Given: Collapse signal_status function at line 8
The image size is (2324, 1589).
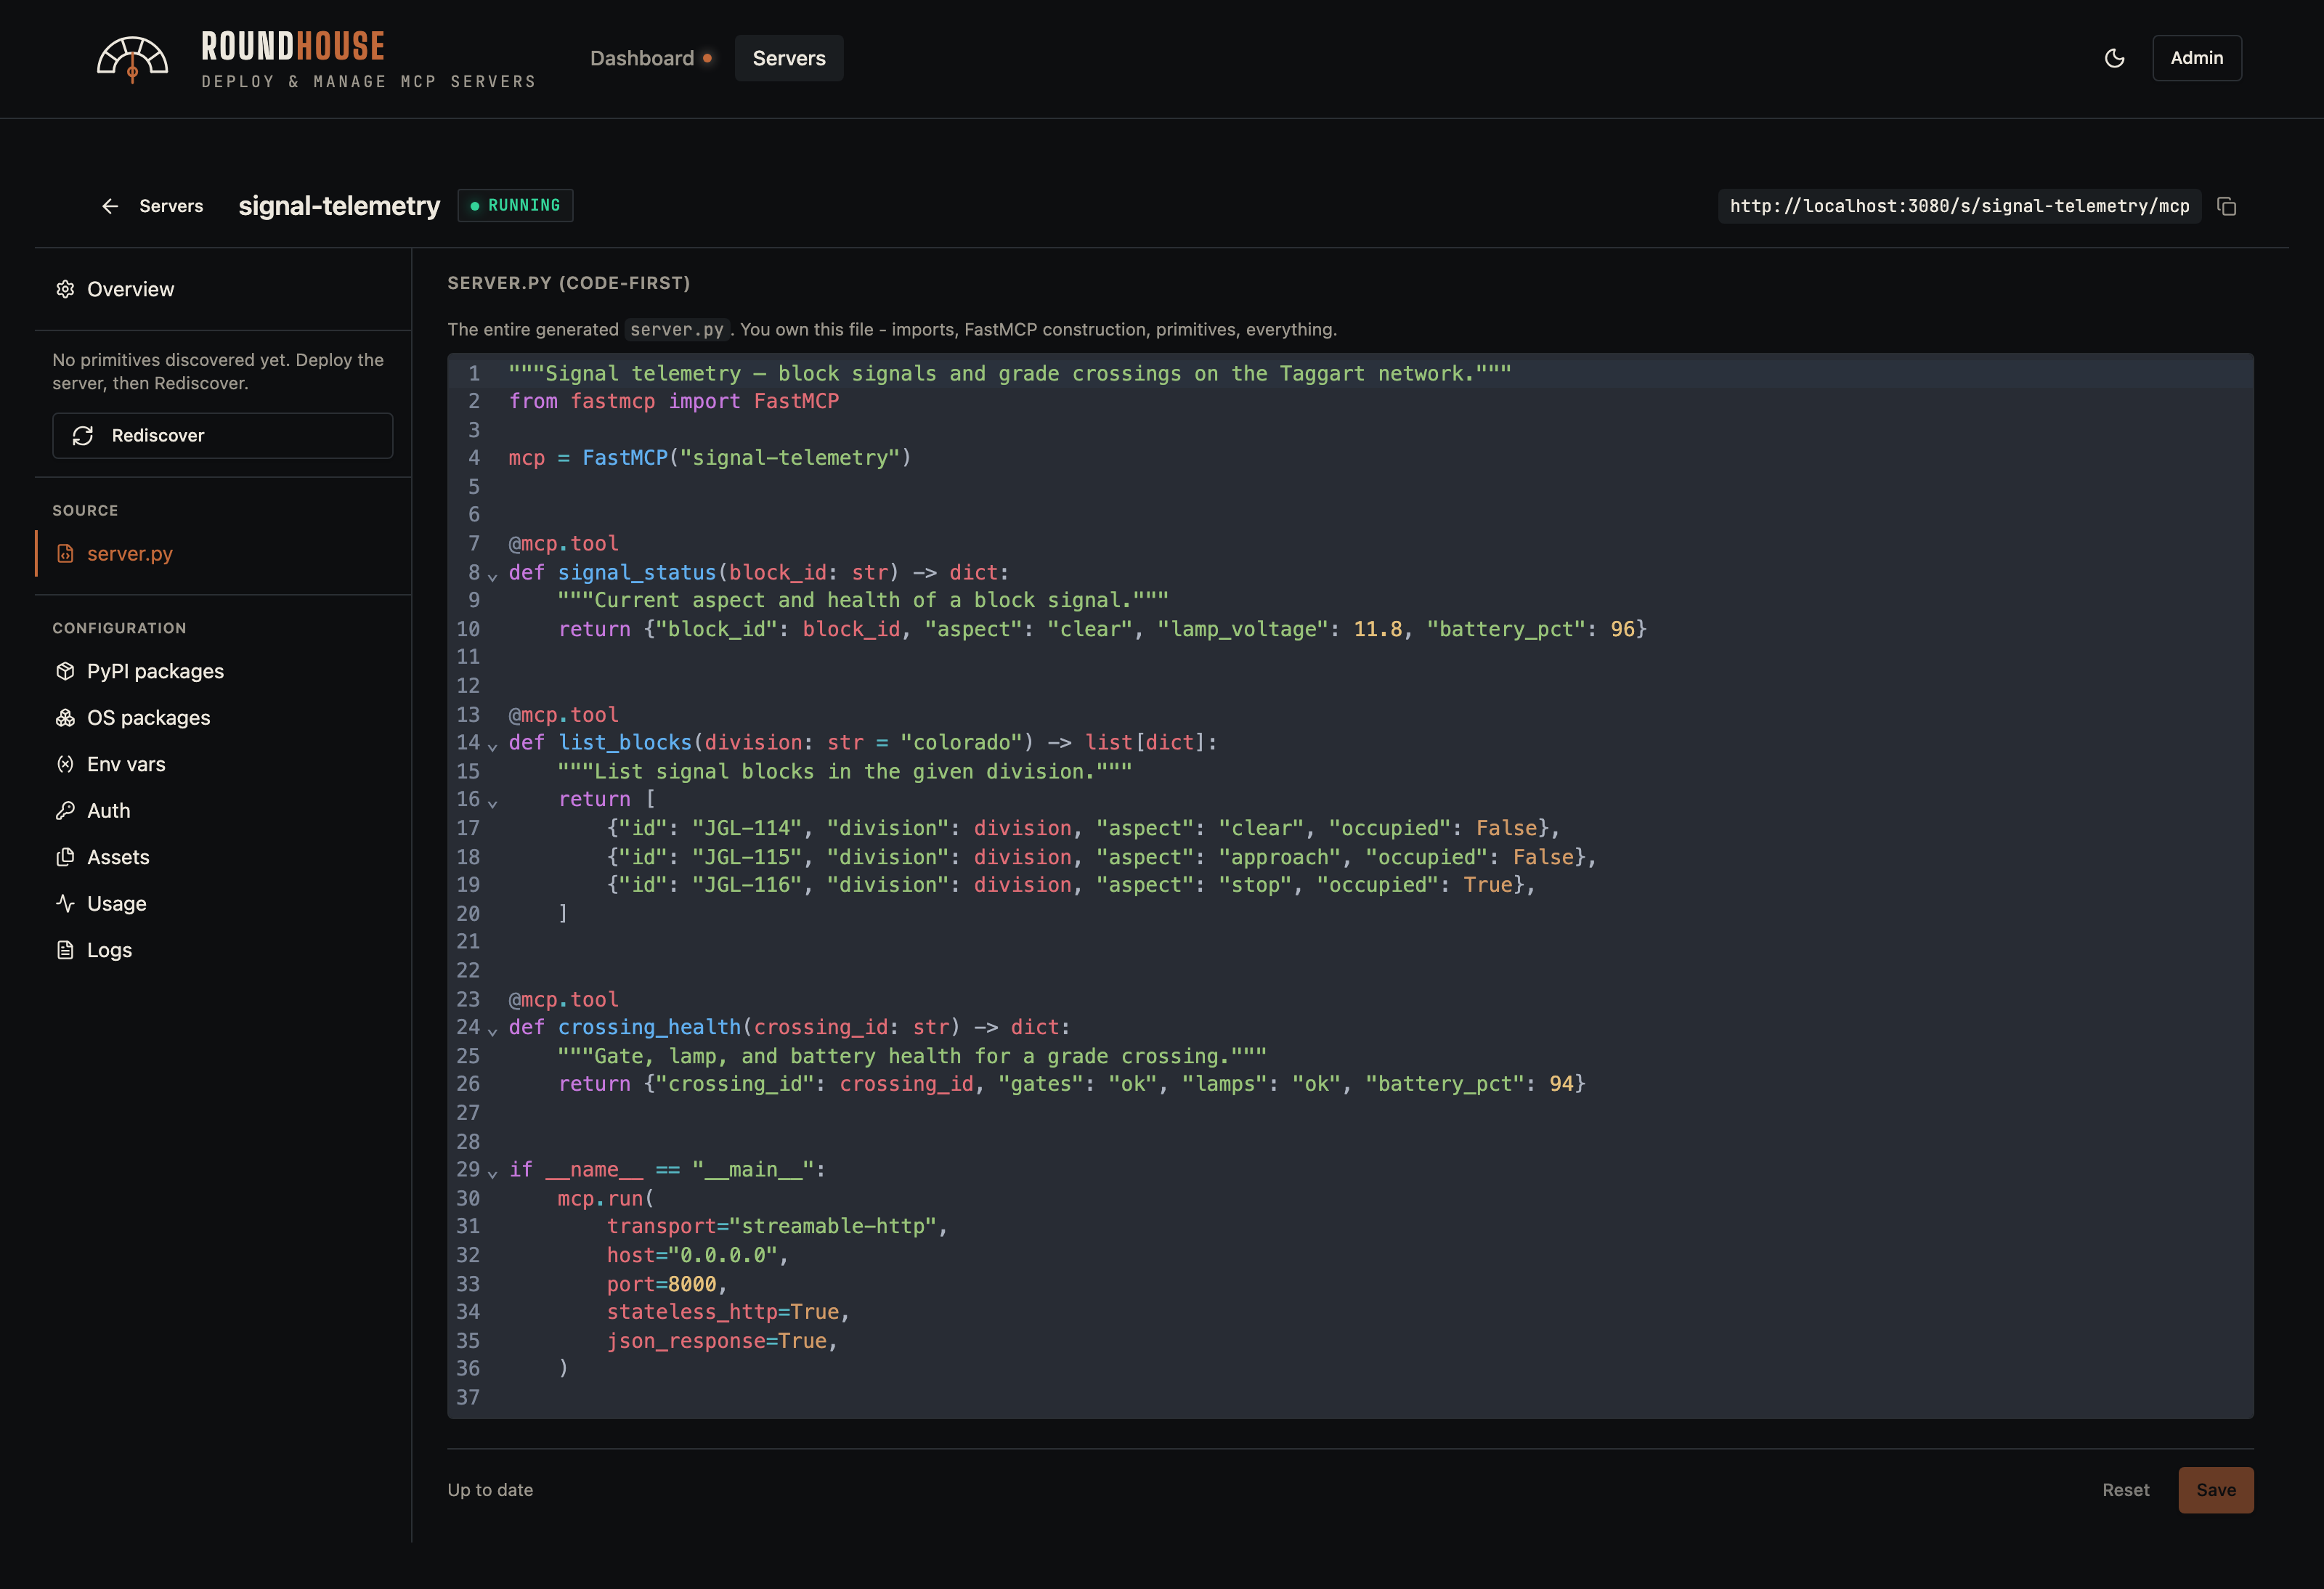Looking at the screenshot, I should [x=492, y=576].
